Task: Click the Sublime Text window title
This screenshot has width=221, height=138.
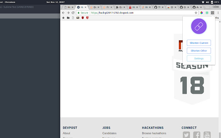Action: pyautogui.click(x=17, y=7)
